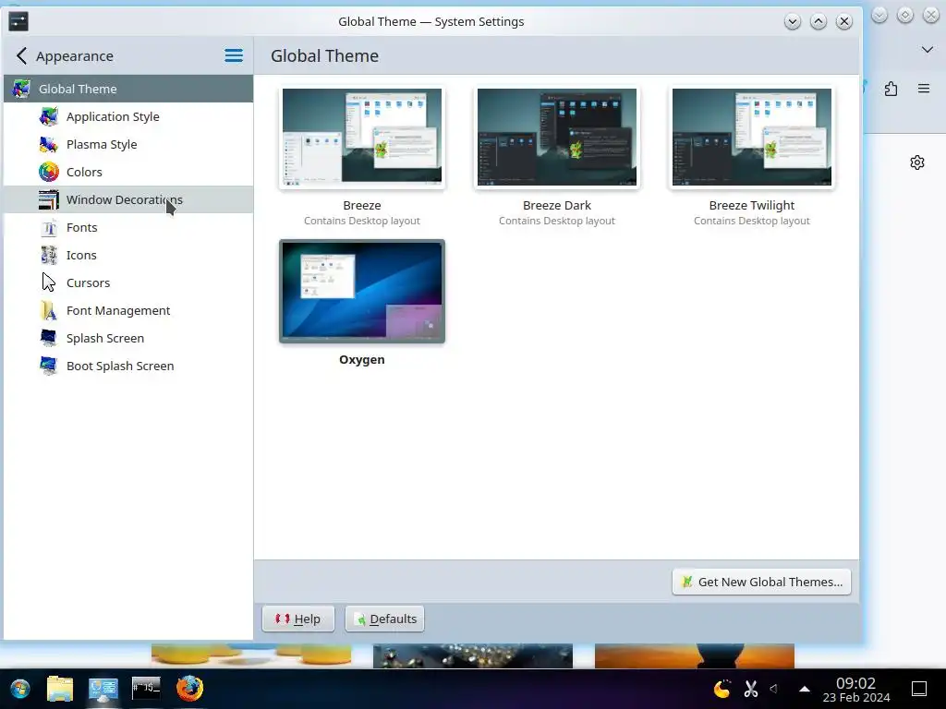The width and height of the screenshot is (946, 709).
Task: Select the Breeze theme thumbnail
Action: click(x=362, y=137)
